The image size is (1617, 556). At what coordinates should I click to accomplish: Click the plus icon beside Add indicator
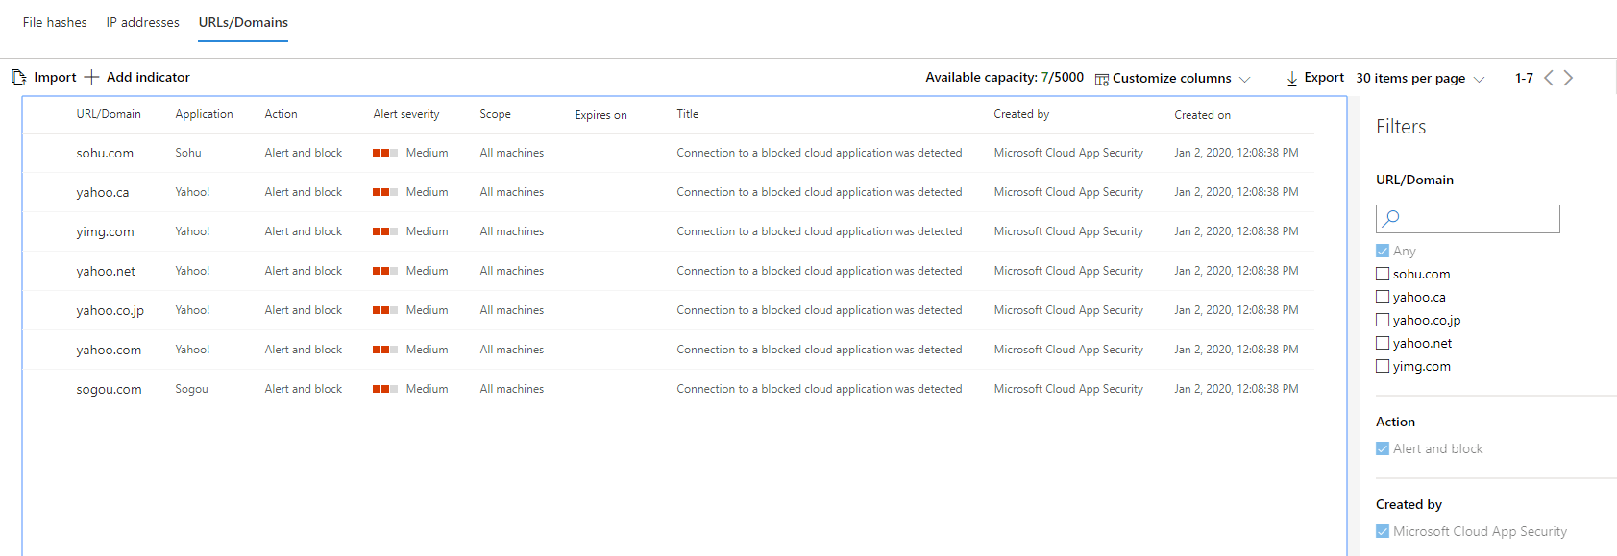91,77
